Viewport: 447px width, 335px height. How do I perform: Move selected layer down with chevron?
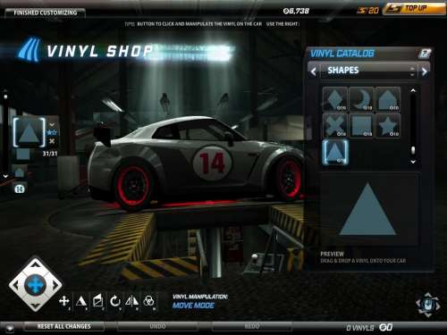click(52, 124)
